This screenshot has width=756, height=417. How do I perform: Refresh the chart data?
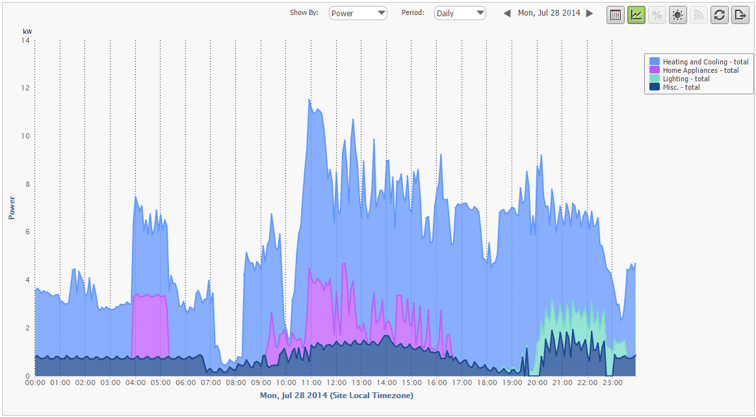(720, 15)
